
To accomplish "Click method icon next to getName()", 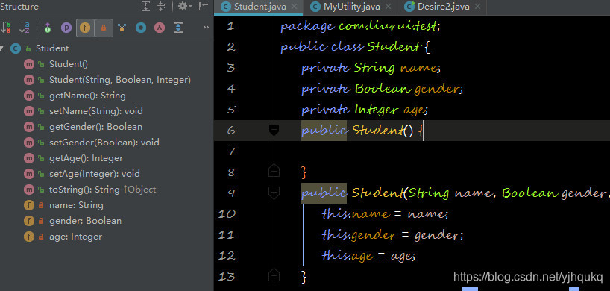I will [x=29, y=96].
